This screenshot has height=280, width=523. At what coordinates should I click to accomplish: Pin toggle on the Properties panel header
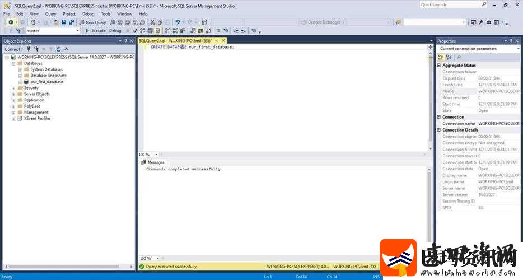pyautogui.click(x=511, y=41)
